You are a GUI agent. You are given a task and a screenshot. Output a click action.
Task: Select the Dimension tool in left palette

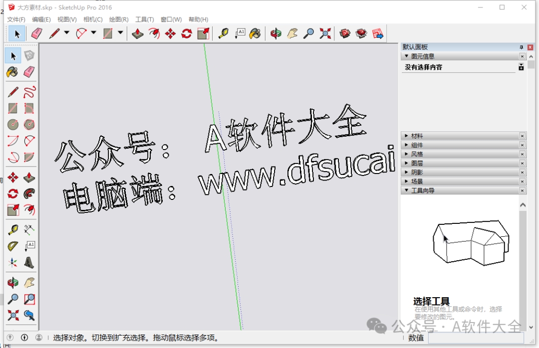coord(29,229)
